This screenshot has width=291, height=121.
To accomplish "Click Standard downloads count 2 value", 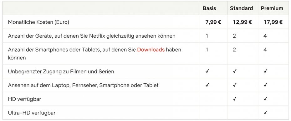I will click(x=234, y=50).
